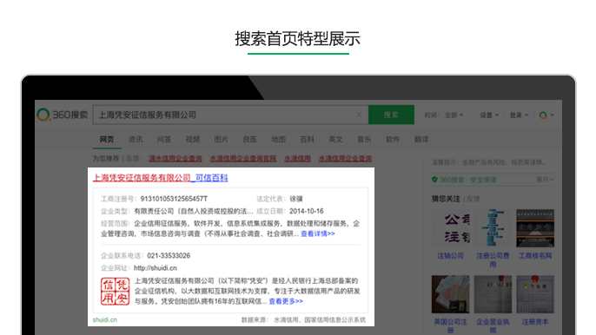Switch to the 良医 tab

point(249,140)
